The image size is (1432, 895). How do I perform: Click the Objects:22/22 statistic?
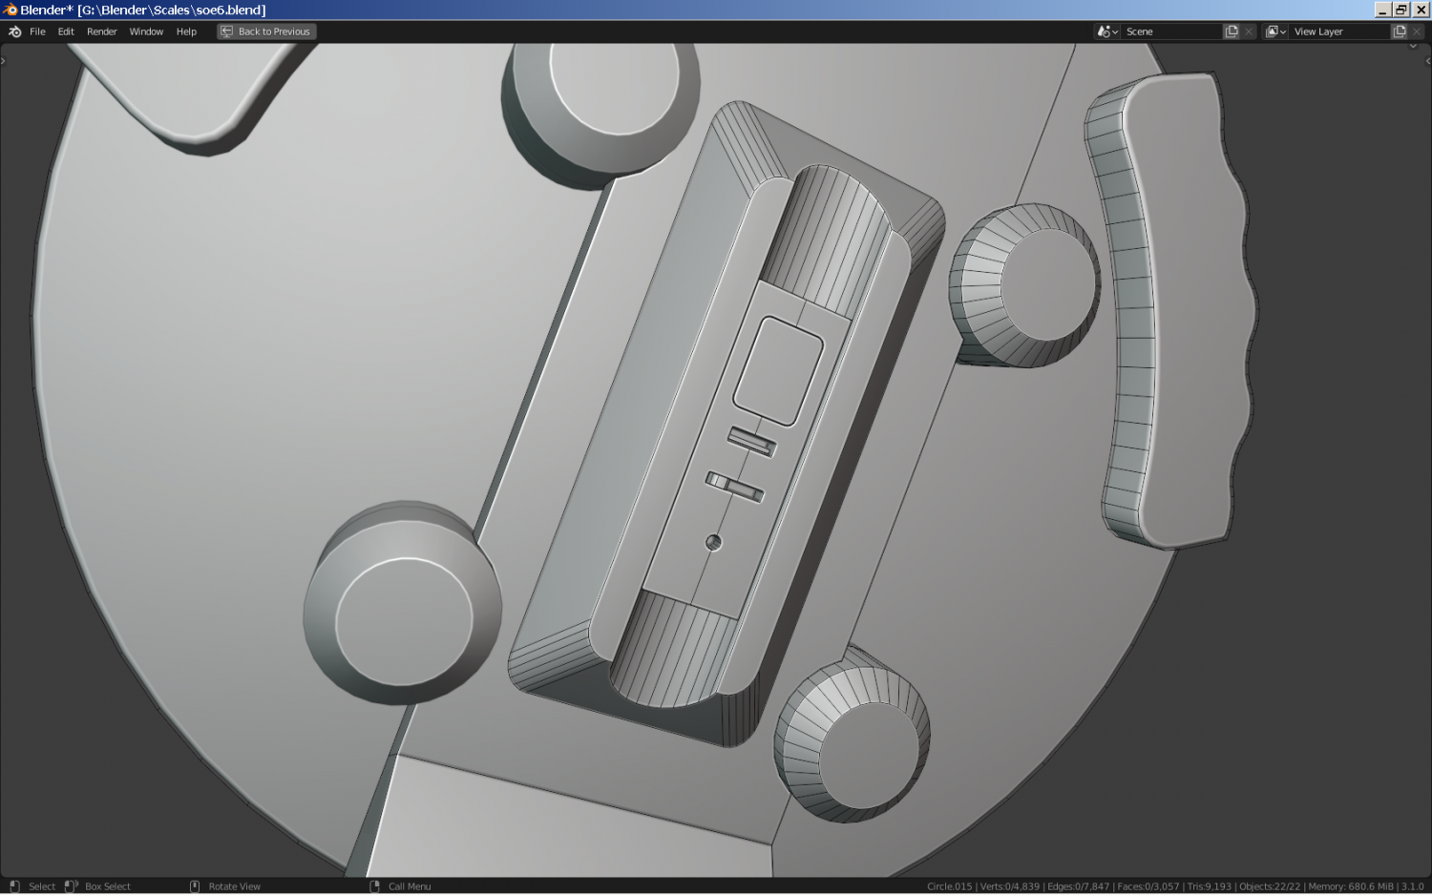pyautogui.click(x=1270, y=886)
